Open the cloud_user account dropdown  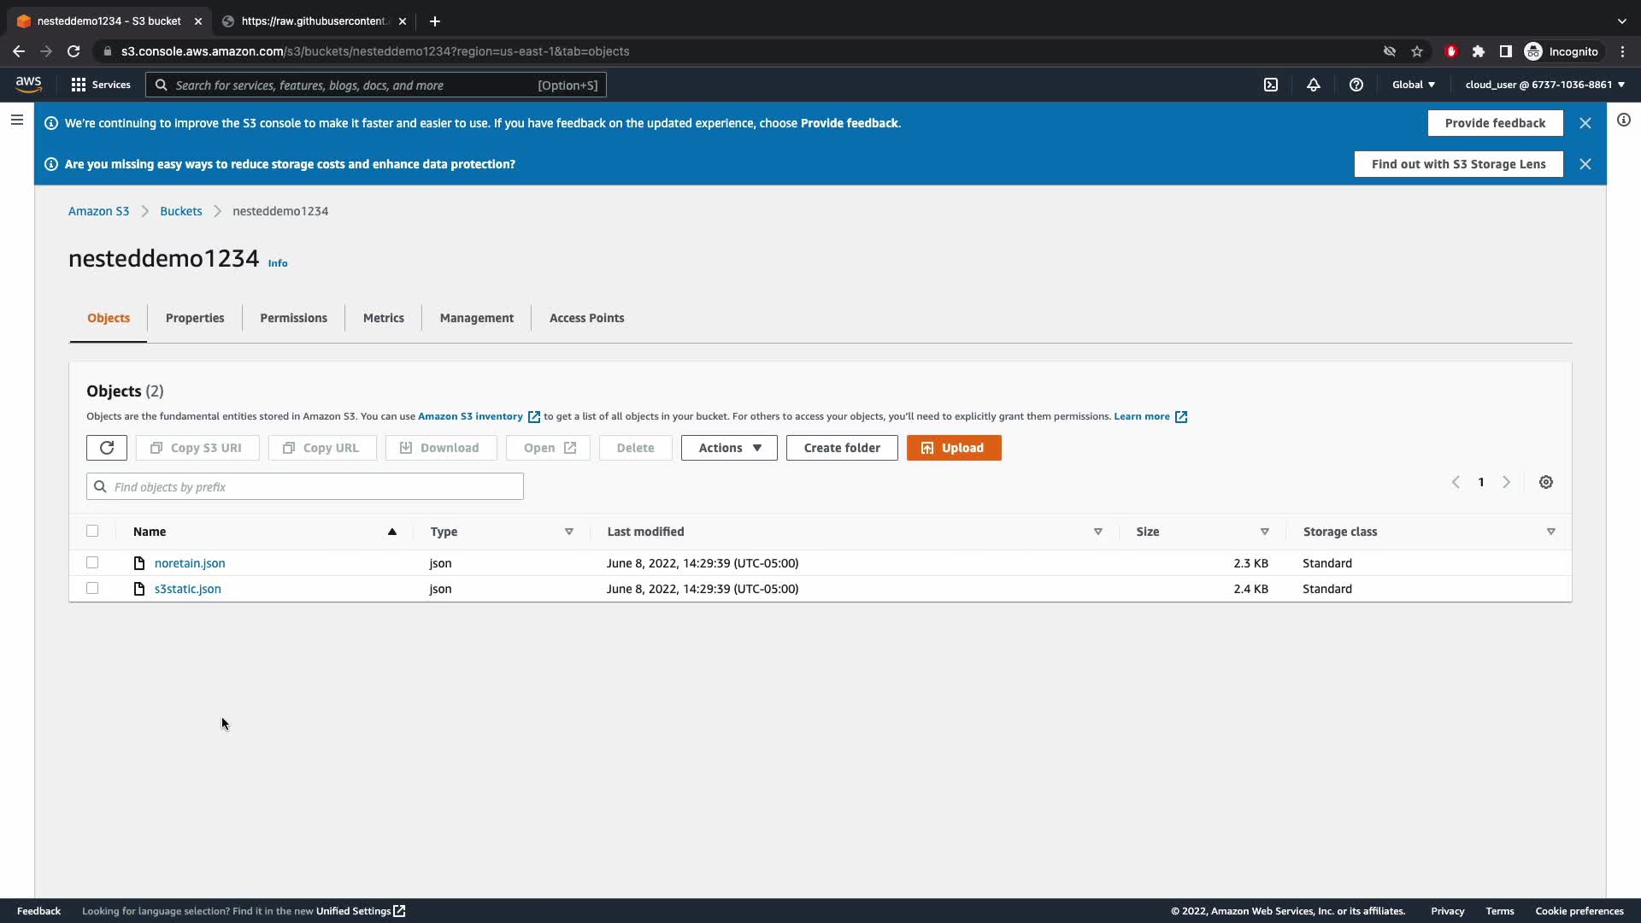point(1544,85)
